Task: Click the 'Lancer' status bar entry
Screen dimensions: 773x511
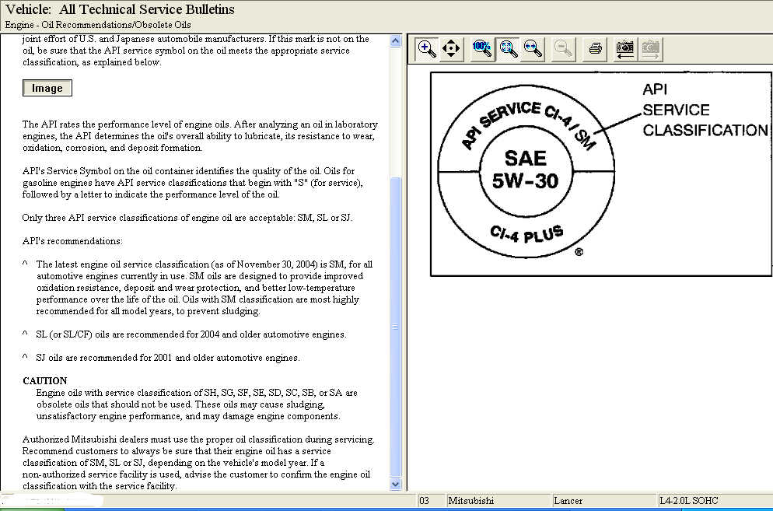Action: tap(604, 501)
